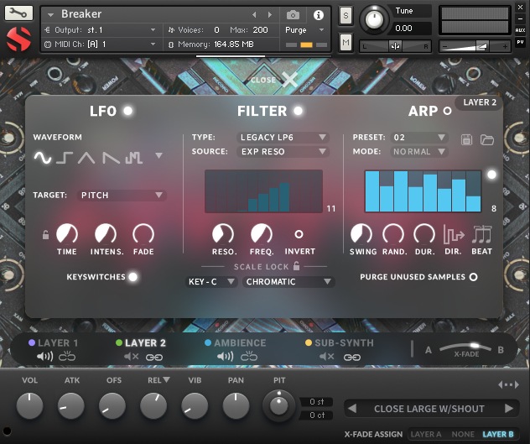Assign X-Fade to Layer A

click(425, 434)
